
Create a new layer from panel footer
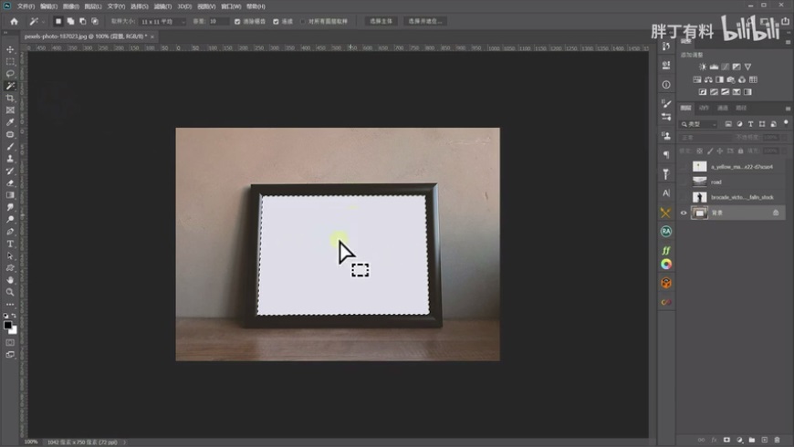click(765, 440)
